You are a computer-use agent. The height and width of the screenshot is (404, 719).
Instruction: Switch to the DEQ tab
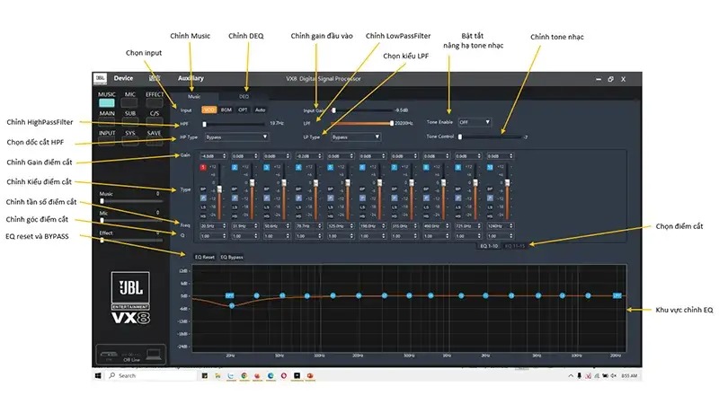click(244, 97)
